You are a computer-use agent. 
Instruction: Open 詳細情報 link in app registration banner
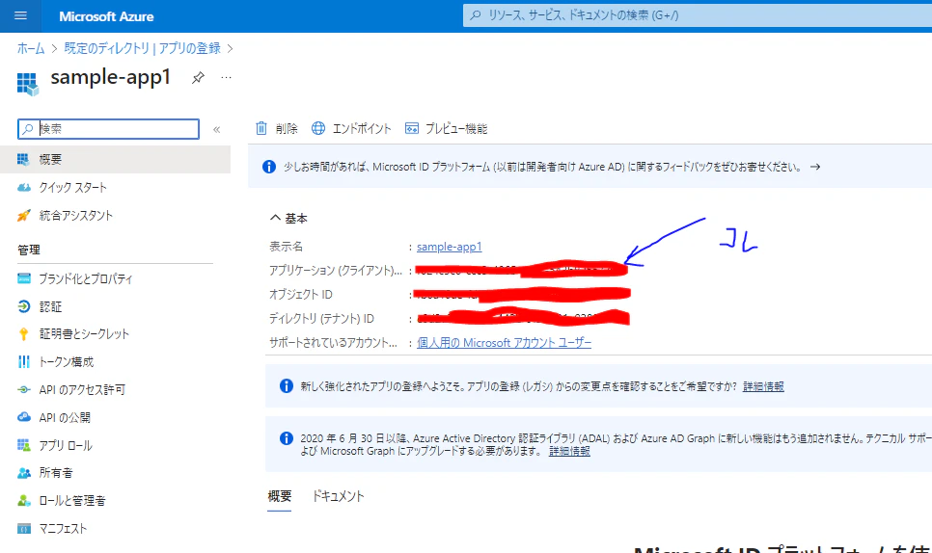[x=763, y=386]
